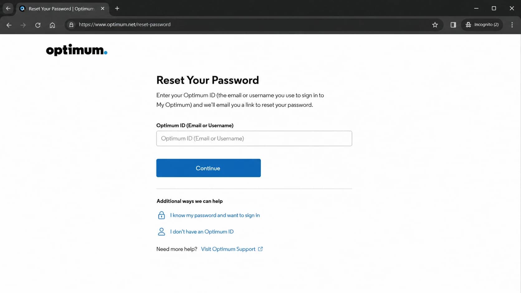Click the 'Need more help?' text
This screenshot has height=293, width=521.
pyautogui.click(x=177, y=249)
